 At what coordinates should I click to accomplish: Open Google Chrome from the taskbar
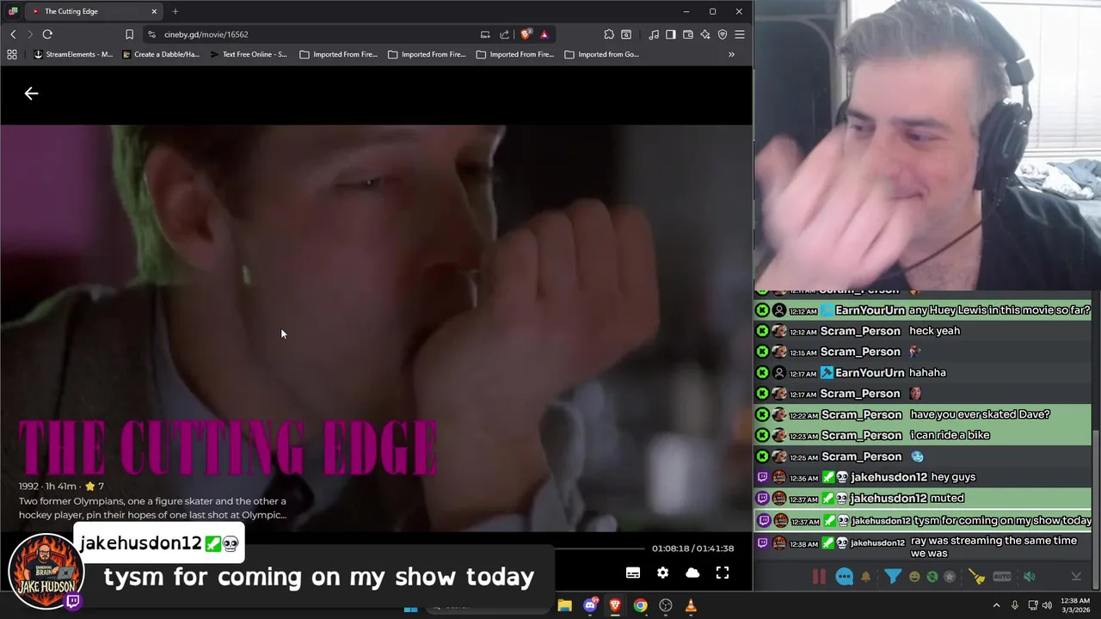641,606
